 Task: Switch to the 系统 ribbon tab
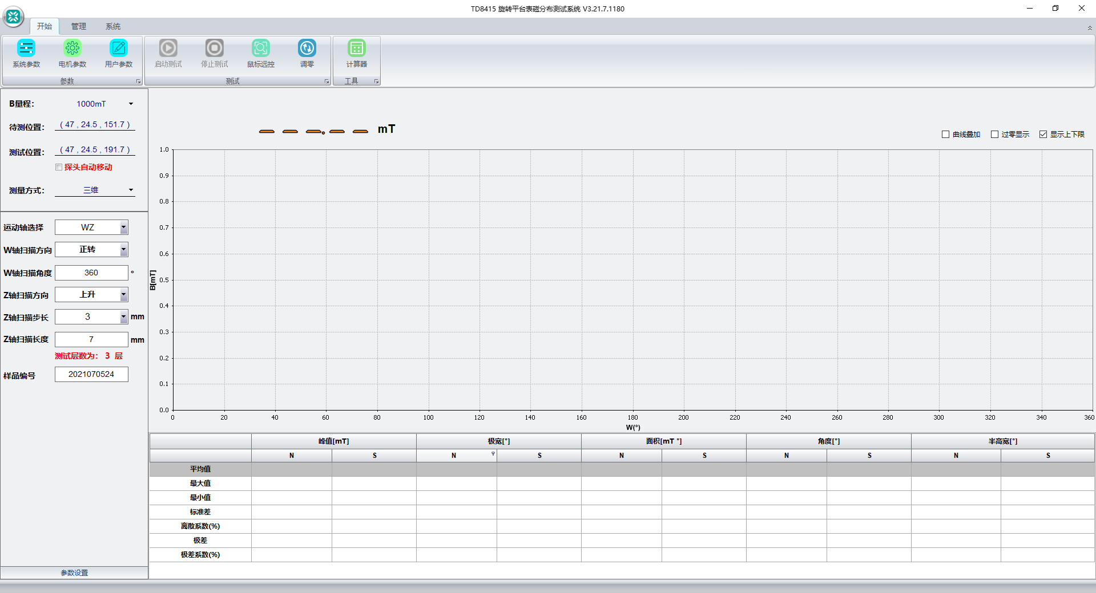[x=113, y=26]
